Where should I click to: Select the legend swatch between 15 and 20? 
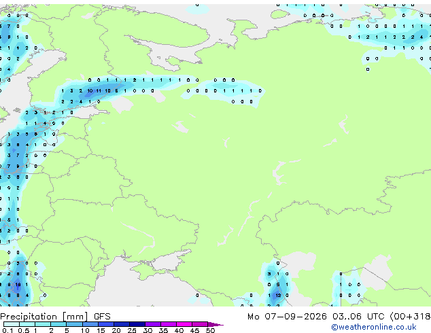pyautogui.click(x=105, y=324)
